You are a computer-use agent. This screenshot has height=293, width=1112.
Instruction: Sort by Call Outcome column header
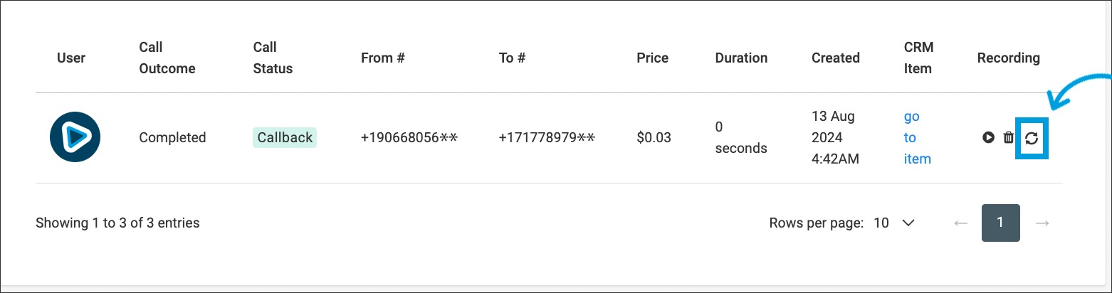(167, 58)
